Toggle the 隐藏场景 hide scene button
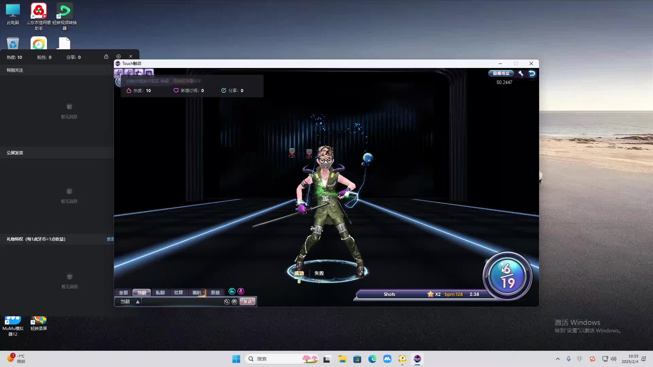The width and height of the screenshot is (653, 367). click(x=501, y=73)
